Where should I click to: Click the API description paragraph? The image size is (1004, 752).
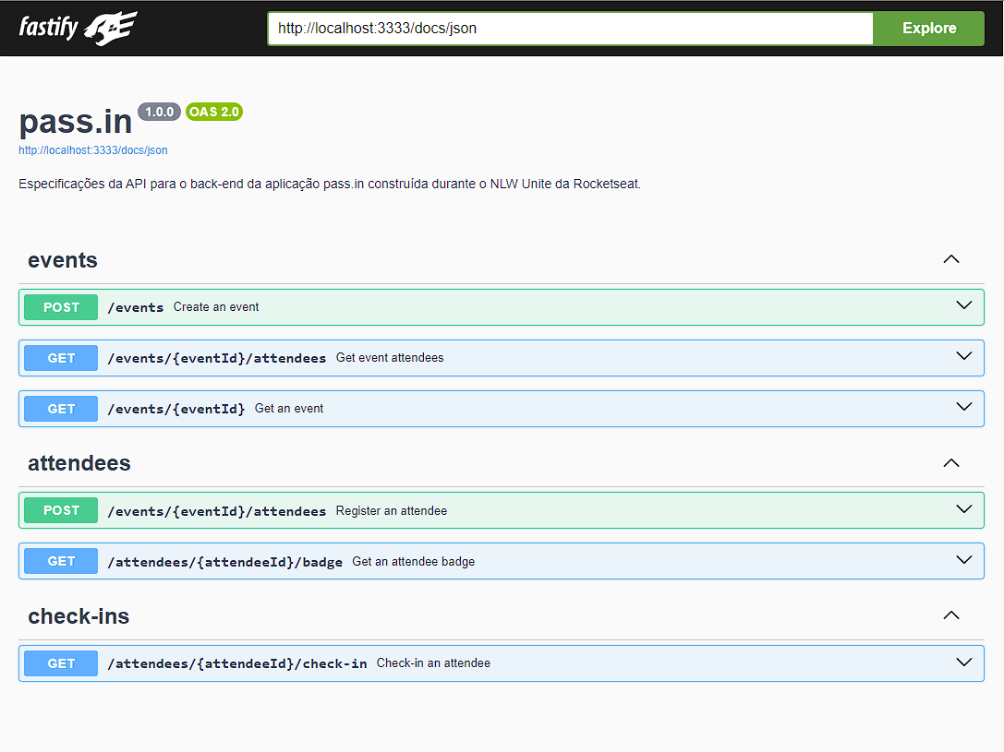[x=329, y=185]
